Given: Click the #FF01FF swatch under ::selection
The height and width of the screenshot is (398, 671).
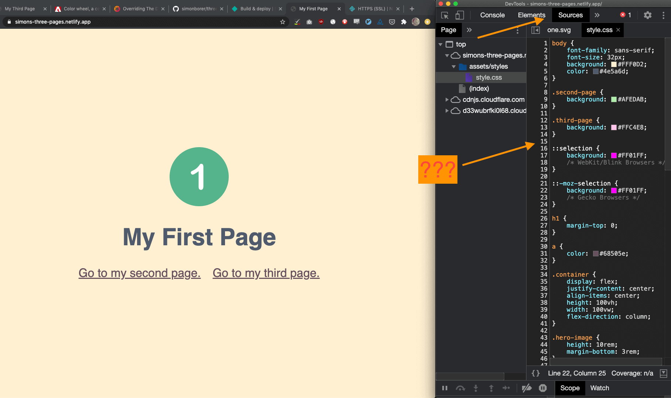Looking at the screenshot, I should (614, 156).
